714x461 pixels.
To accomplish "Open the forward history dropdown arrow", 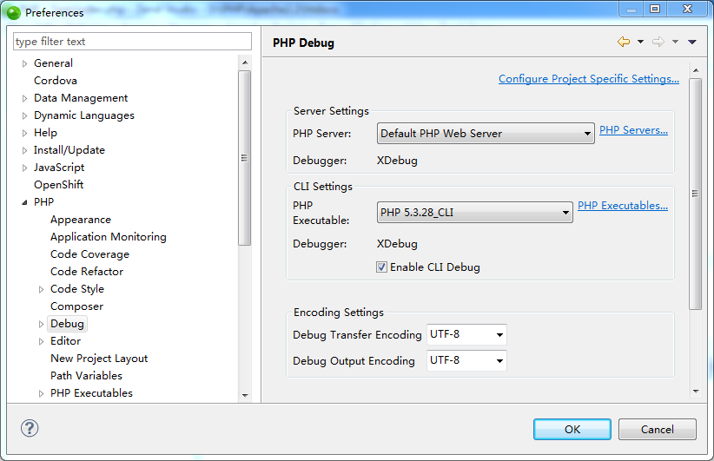I will point(675,42).
